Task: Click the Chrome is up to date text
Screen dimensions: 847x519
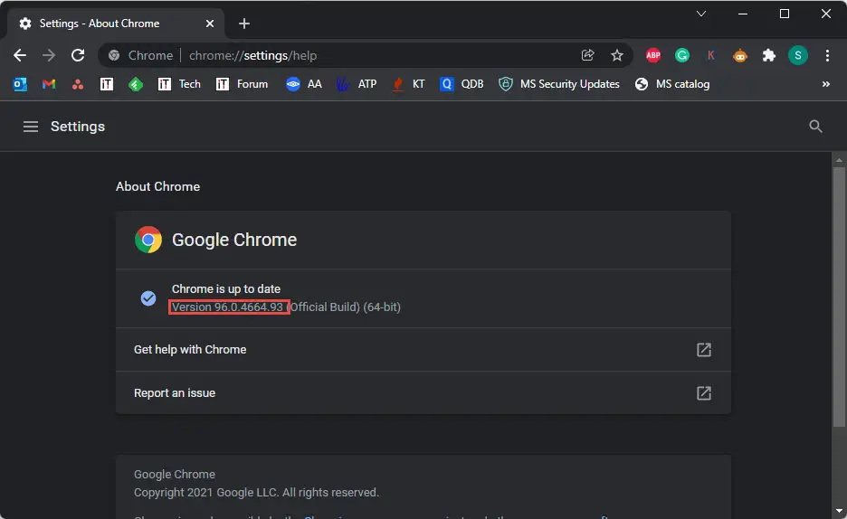Action: coord(226,288)
